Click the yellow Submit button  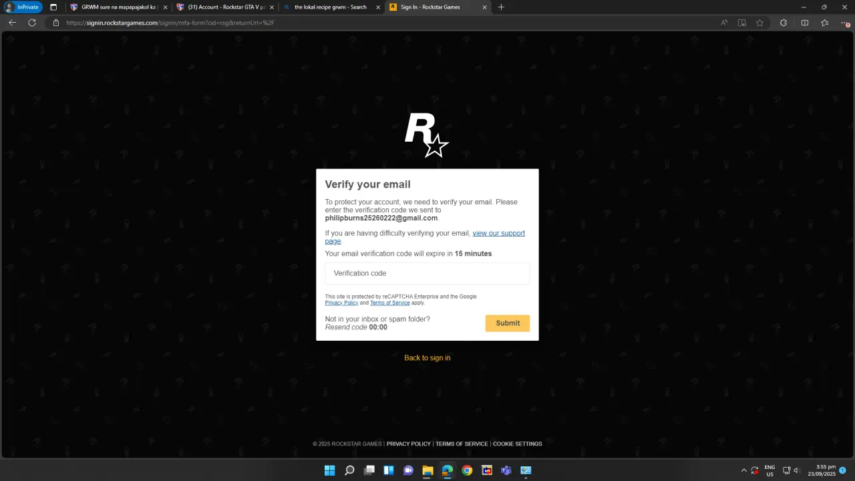tap(508, 323)
